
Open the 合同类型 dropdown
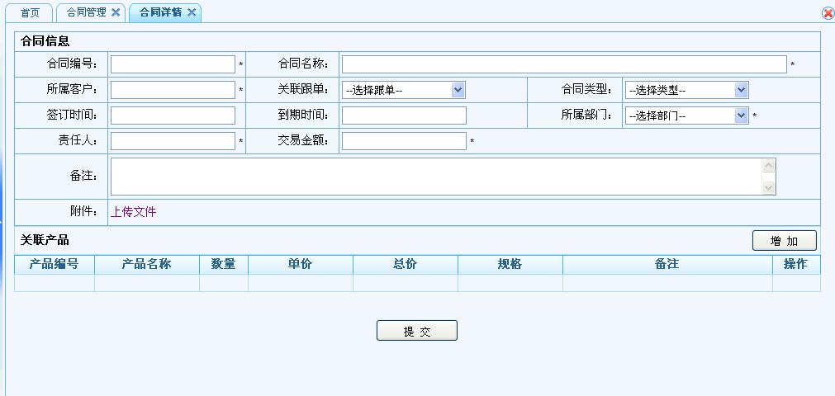point(686,90)
